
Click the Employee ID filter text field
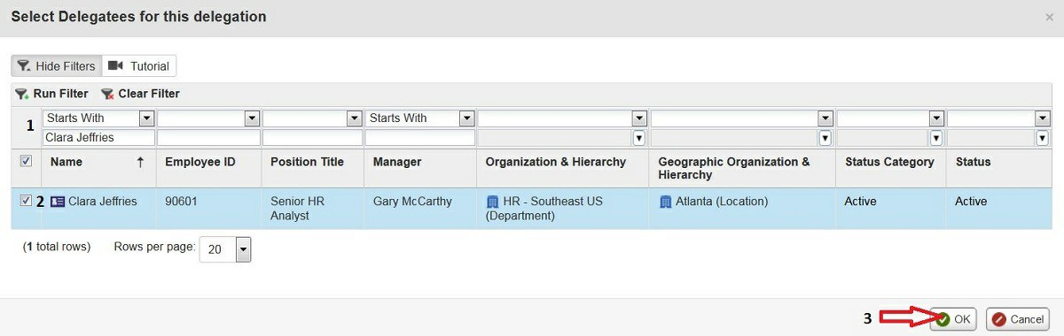[208, 138]
